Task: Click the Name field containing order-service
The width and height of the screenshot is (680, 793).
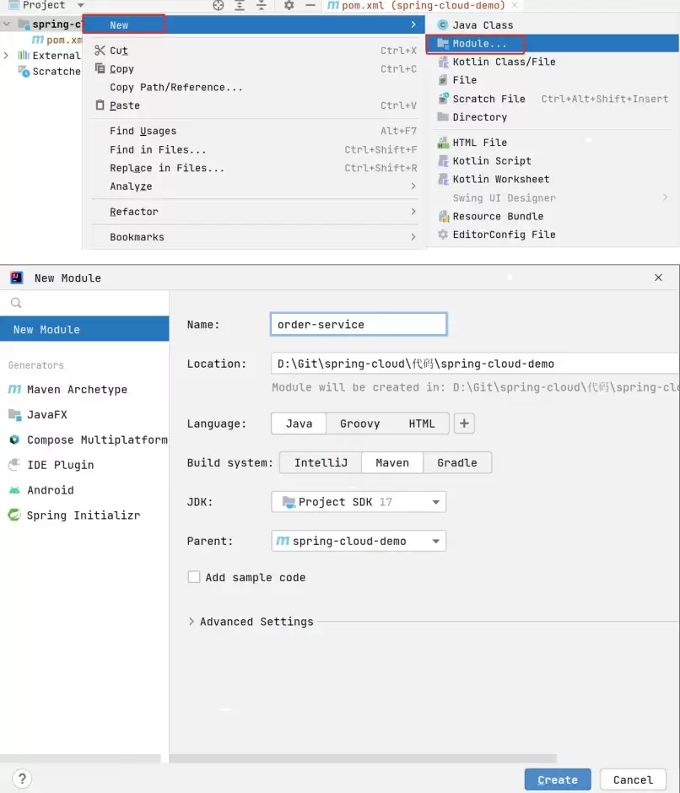Action: [359, 324]
